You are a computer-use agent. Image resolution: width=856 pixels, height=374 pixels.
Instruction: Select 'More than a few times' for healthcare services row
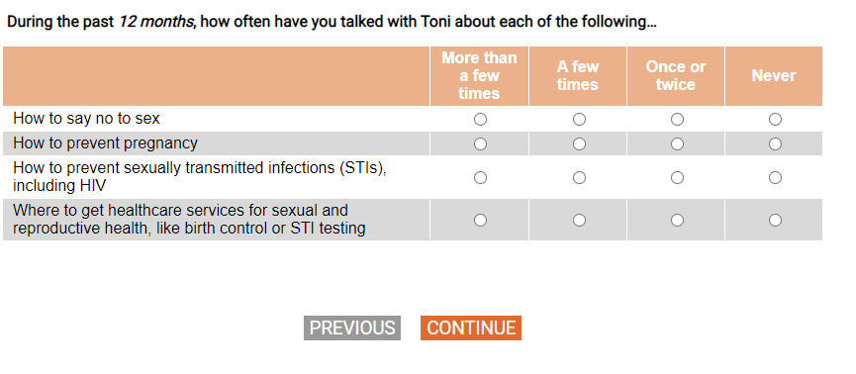point(480,220)
